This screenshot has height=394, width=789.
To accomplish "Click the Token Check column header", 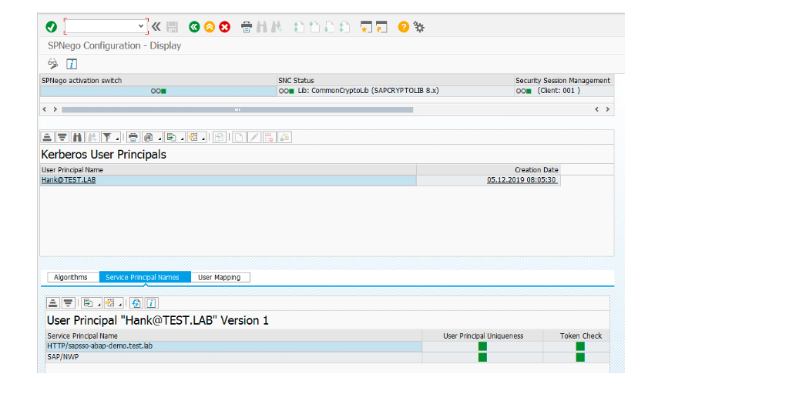I will click(576, 336).
